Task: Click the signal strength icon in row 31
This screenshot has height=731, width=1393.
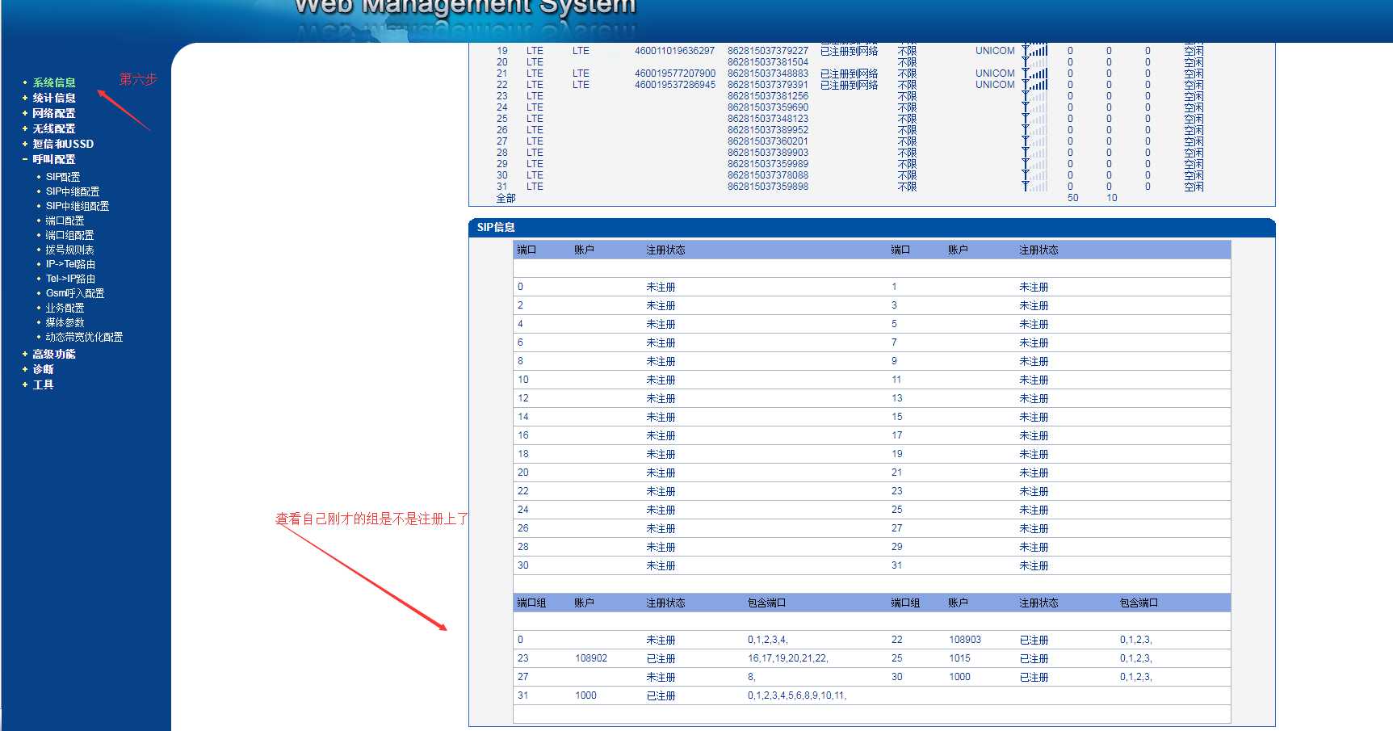Action: click(1034, 187)
